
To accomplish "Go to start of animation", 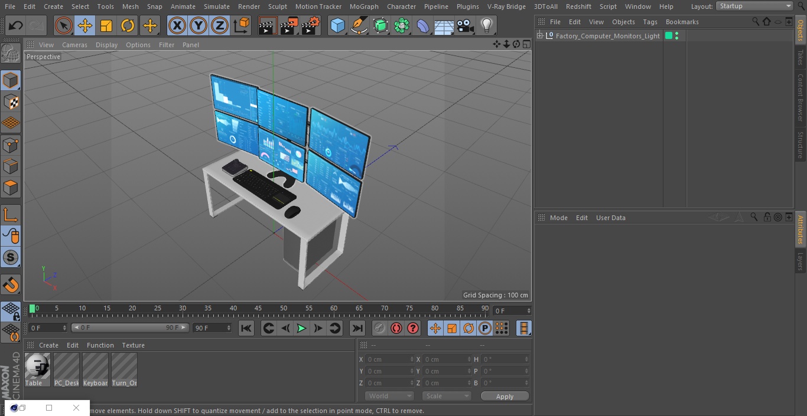I will (x=246, y=328).
